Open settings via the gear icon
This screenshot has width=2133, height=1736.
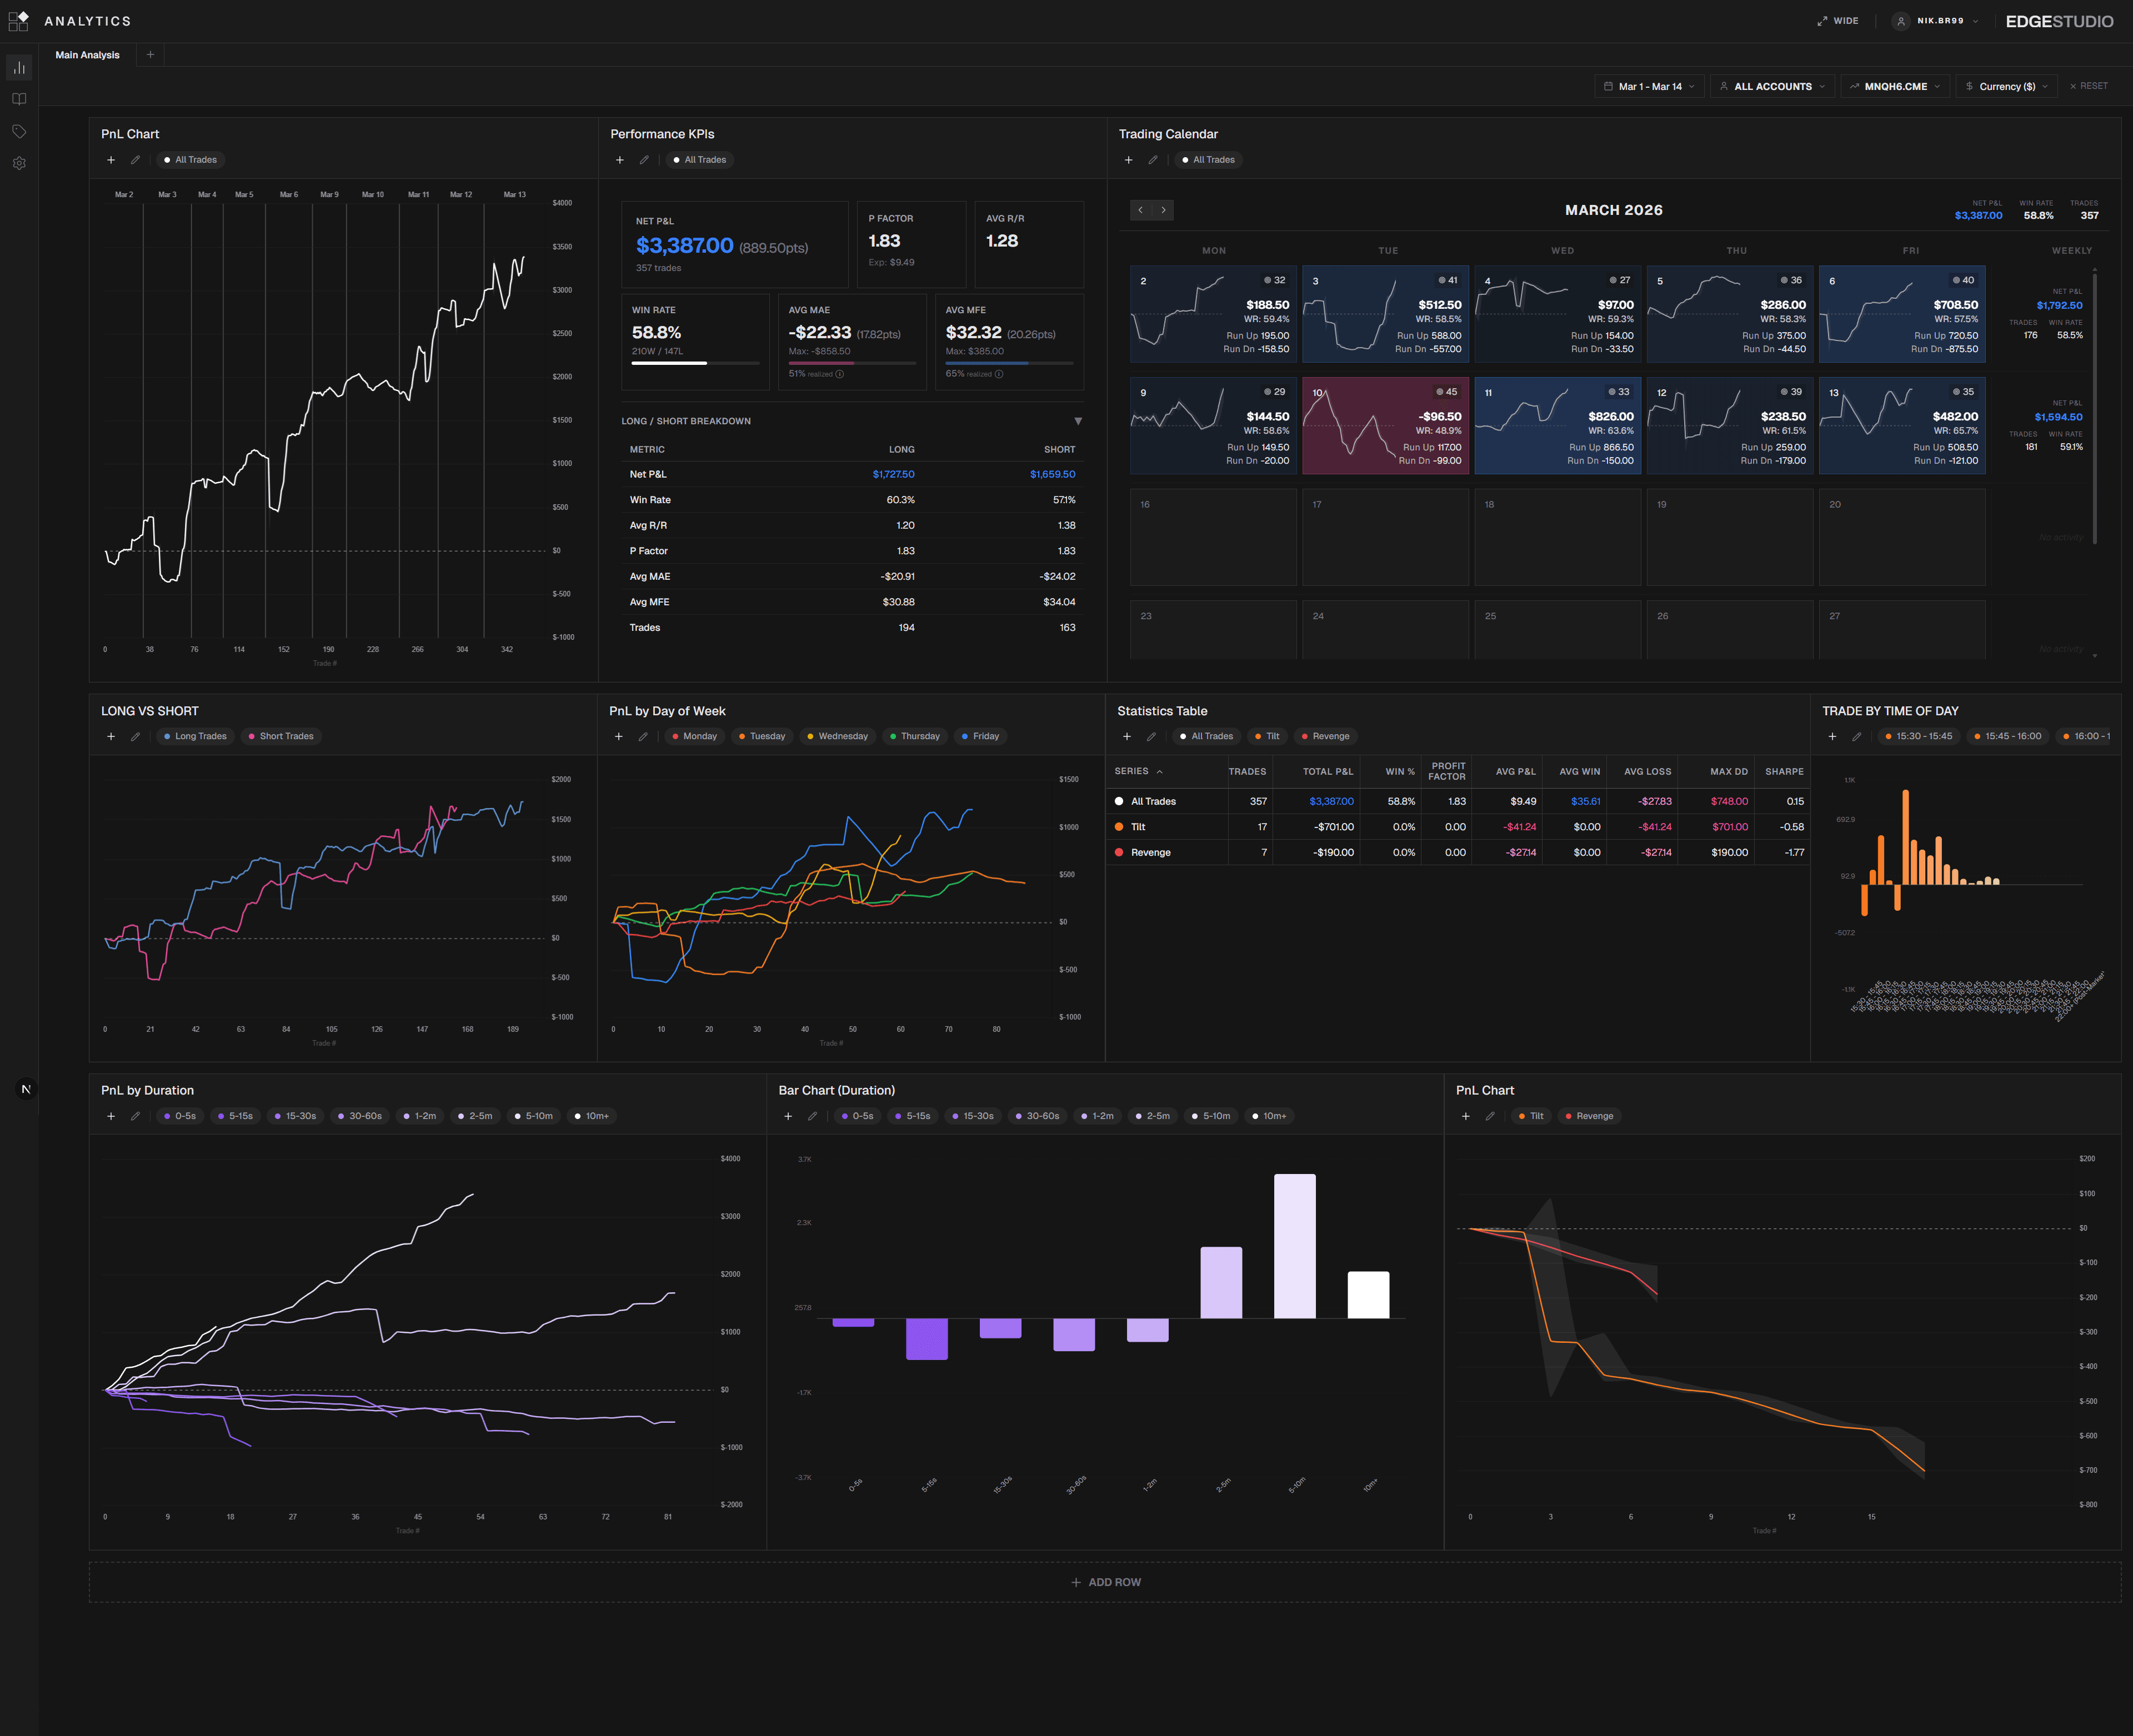[20, 163]
